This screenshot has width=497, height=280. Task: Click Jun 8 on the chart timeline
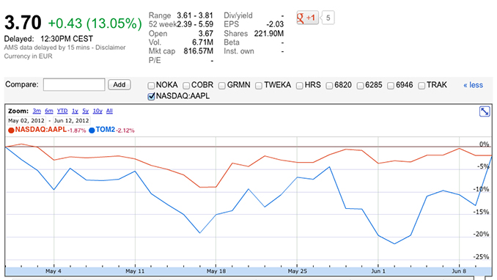click(x=459, y=271)
